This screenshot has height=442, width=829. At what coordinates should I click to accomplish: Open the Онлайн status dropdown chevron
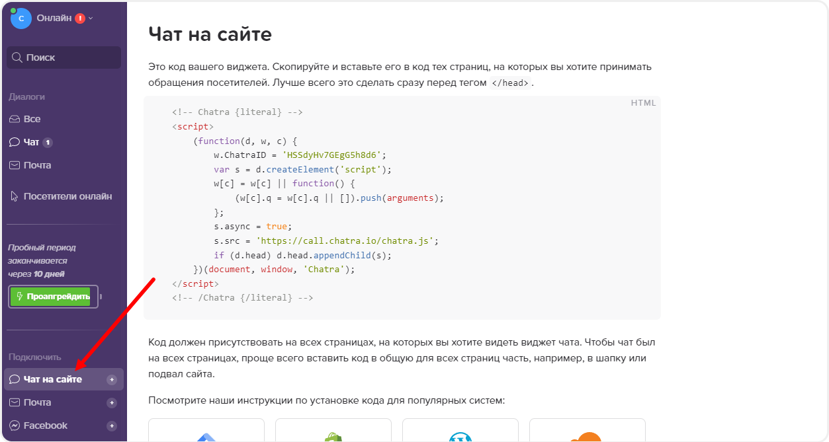91,18
